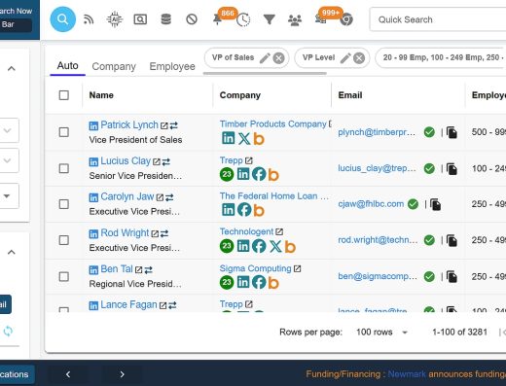506x386 pixels.
Task: Click green 23 badge in Rod Wright row
Action: click(227, 246)
